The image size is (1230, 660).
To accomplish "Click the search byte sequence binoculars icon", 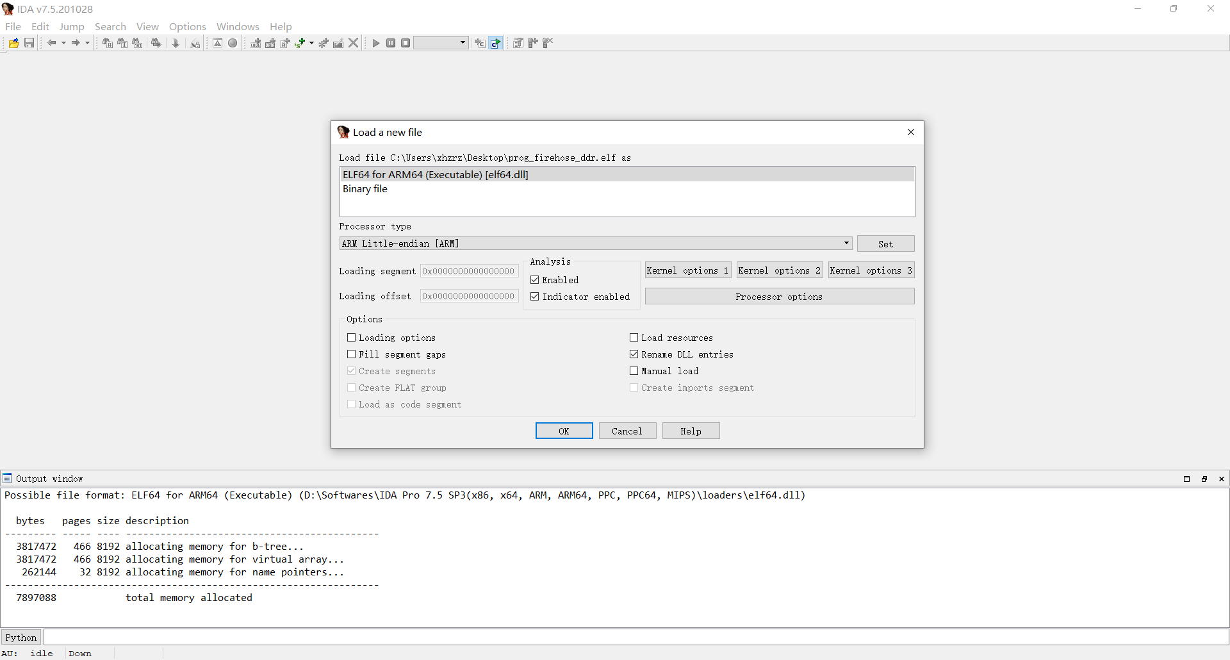I will (137, 43).
